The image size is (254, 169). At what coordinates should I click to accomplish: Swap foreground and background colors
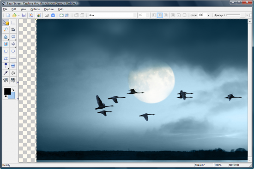point(13,90)
